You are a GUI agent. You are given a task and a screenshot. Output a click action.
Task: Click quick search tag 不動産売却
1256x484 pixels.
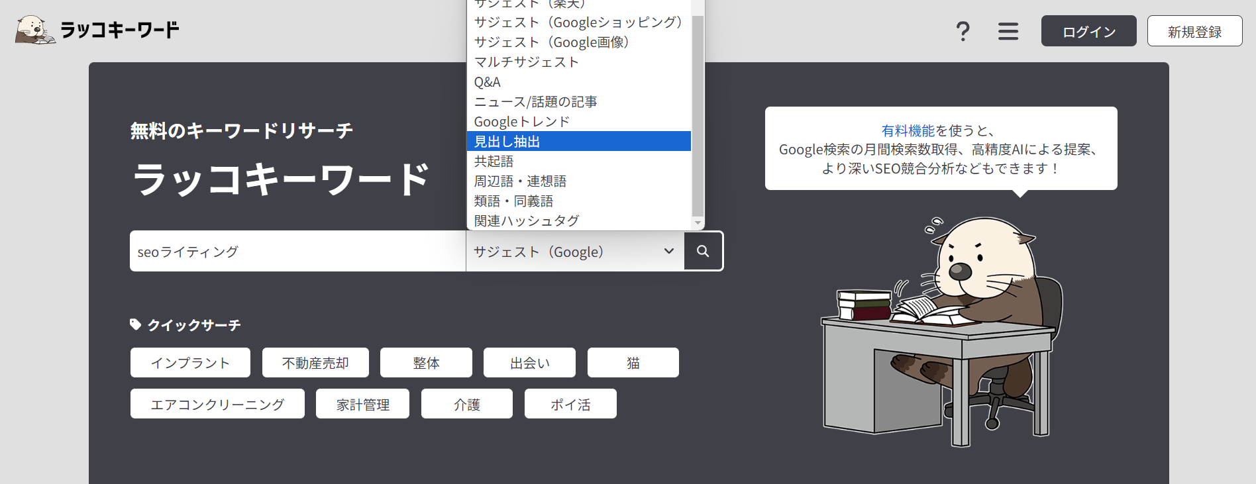[315, 363]
